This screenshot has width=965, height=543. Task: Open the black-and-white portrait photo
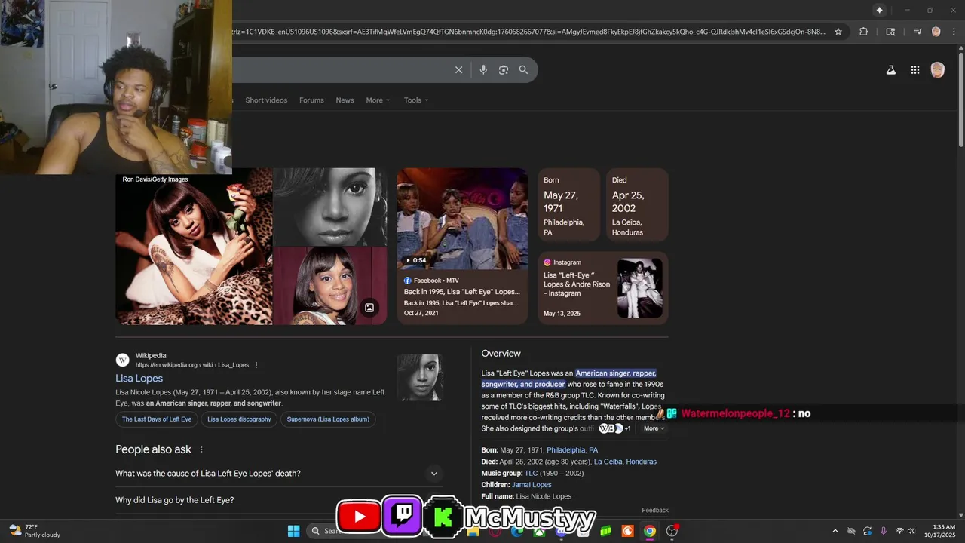330,207
